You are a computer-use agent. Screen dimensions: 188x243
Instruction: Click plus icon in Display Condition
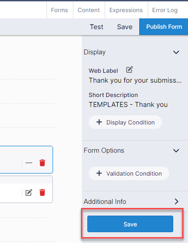pos(99,122)
